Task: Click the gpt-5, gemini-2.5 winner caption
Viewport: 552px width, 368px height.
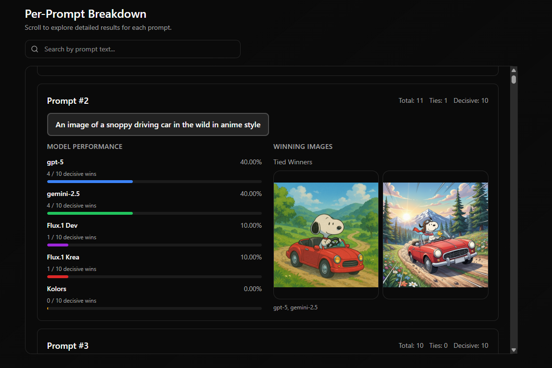Action: tap(295, 307)
